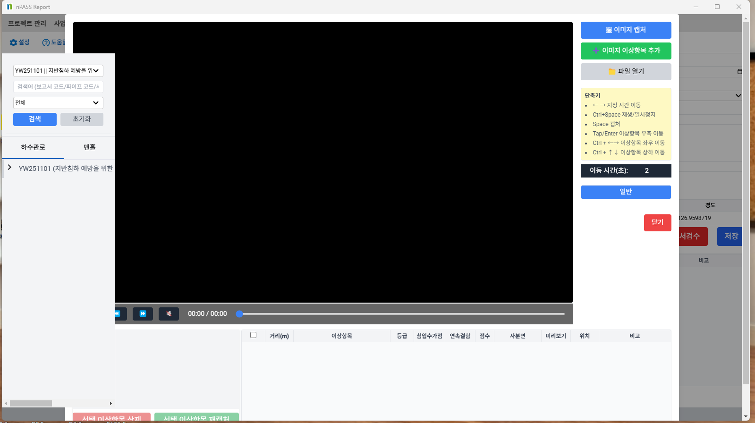The height and width of the screenshot is (423, 755).
Task: Close the dialog with red 닫기 button
Action: 657,222
